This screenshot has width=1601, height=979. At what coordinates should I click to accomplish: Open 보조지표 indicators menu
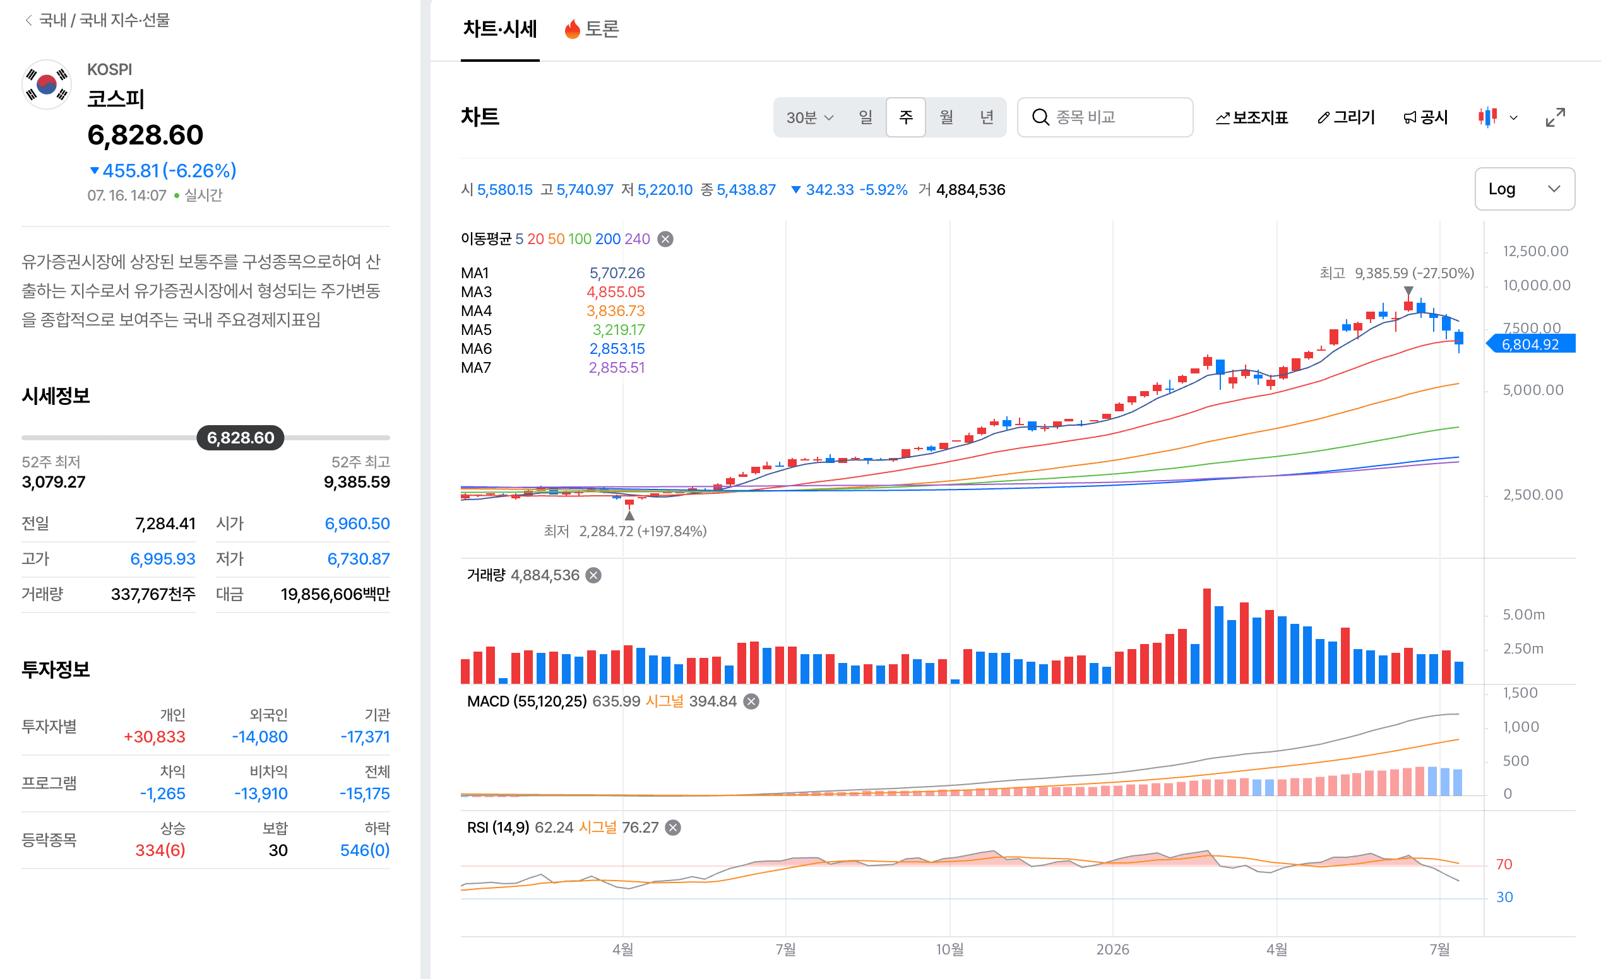tap(1251, 117)
